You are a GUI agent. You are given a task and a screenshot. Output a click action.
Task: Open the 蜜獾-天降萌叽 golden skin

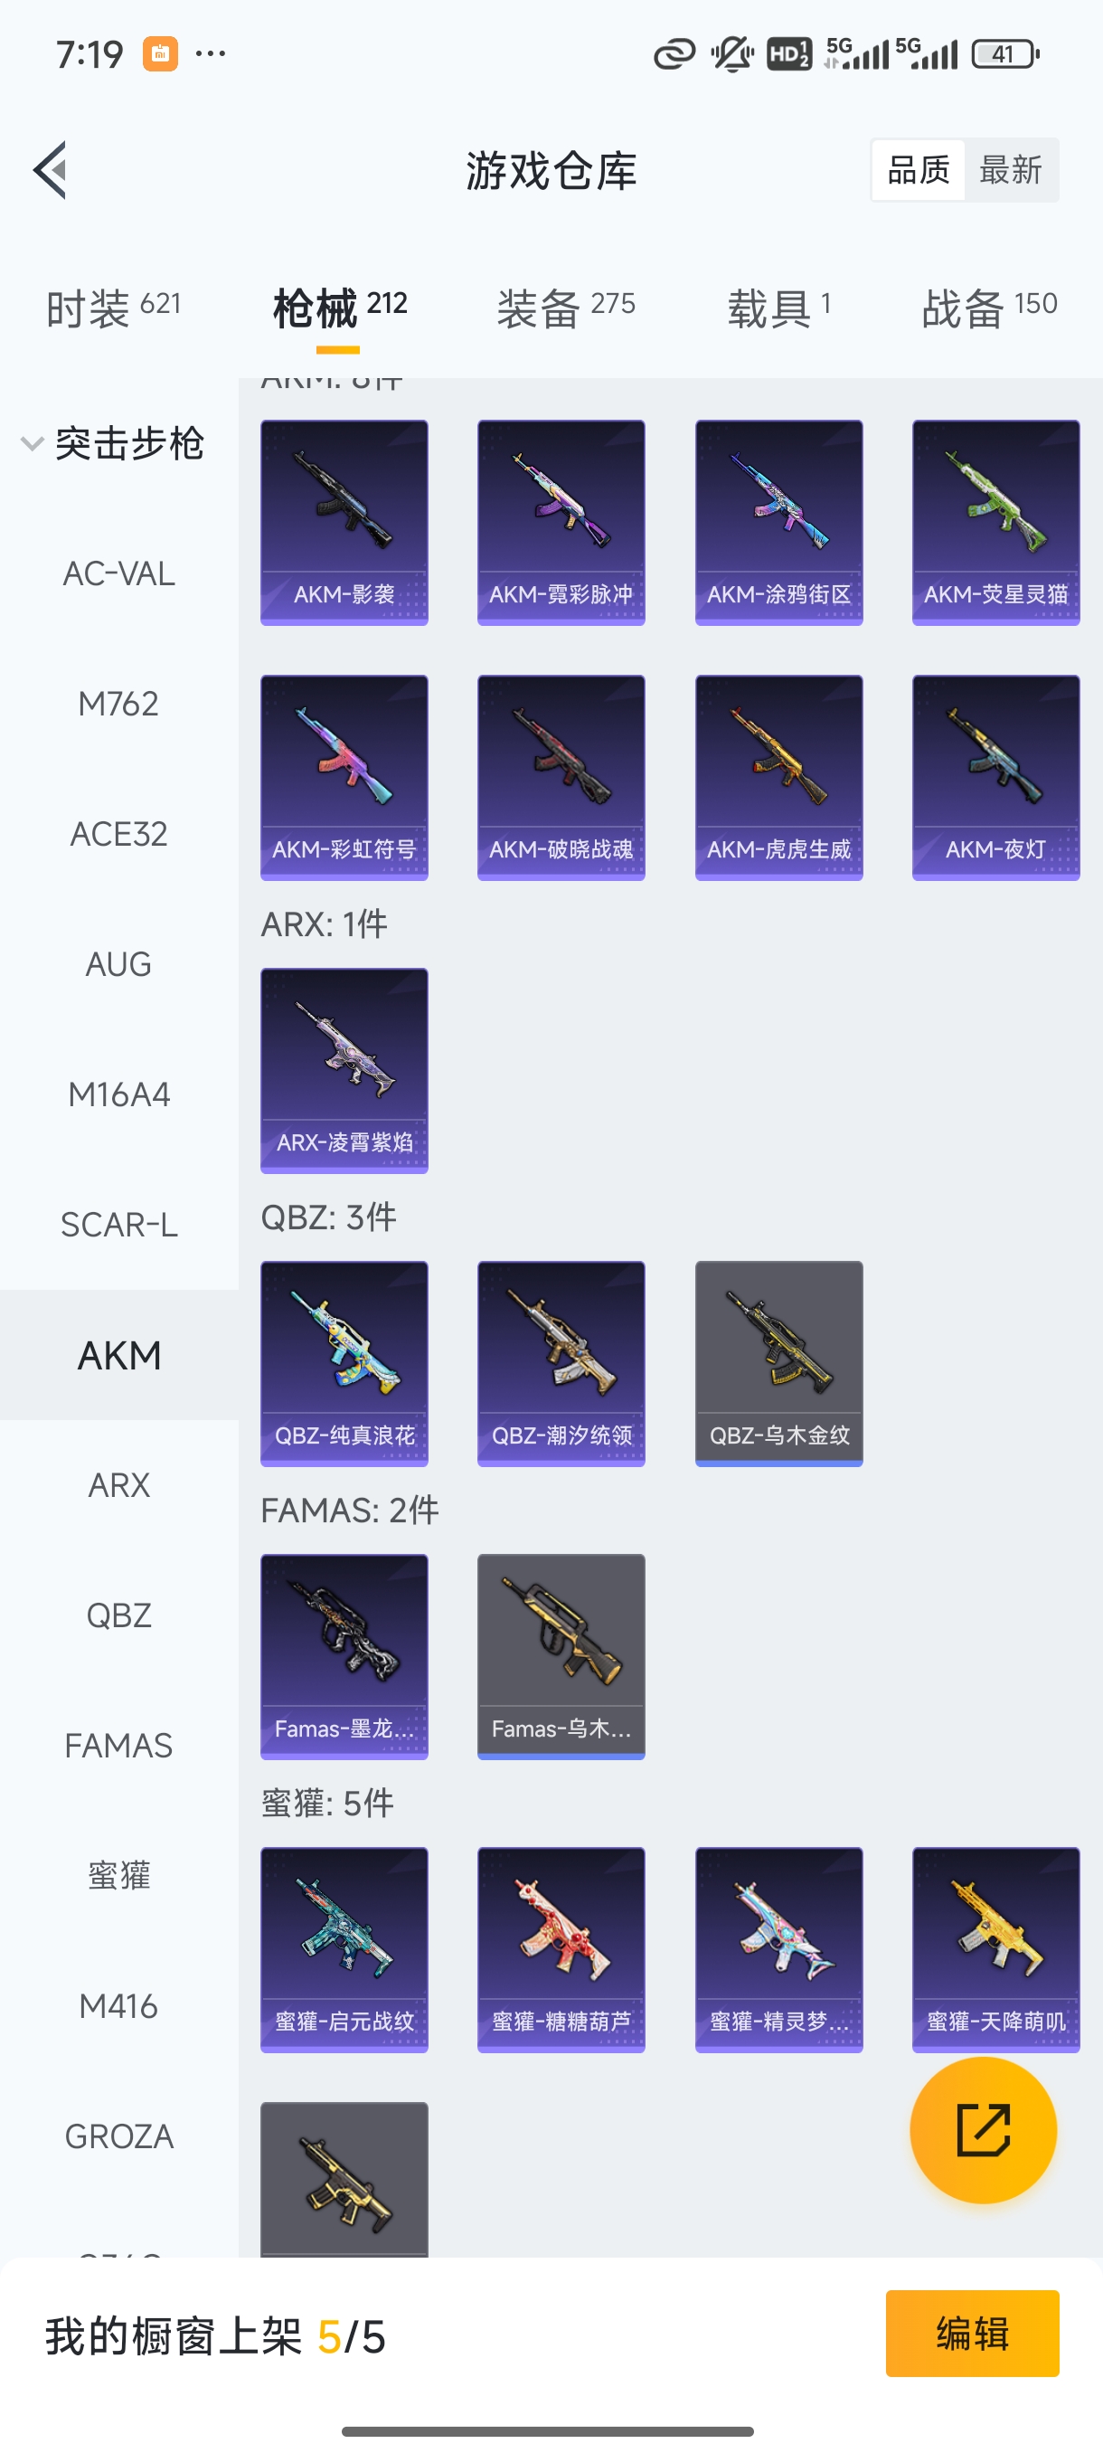pos(995,1950)
